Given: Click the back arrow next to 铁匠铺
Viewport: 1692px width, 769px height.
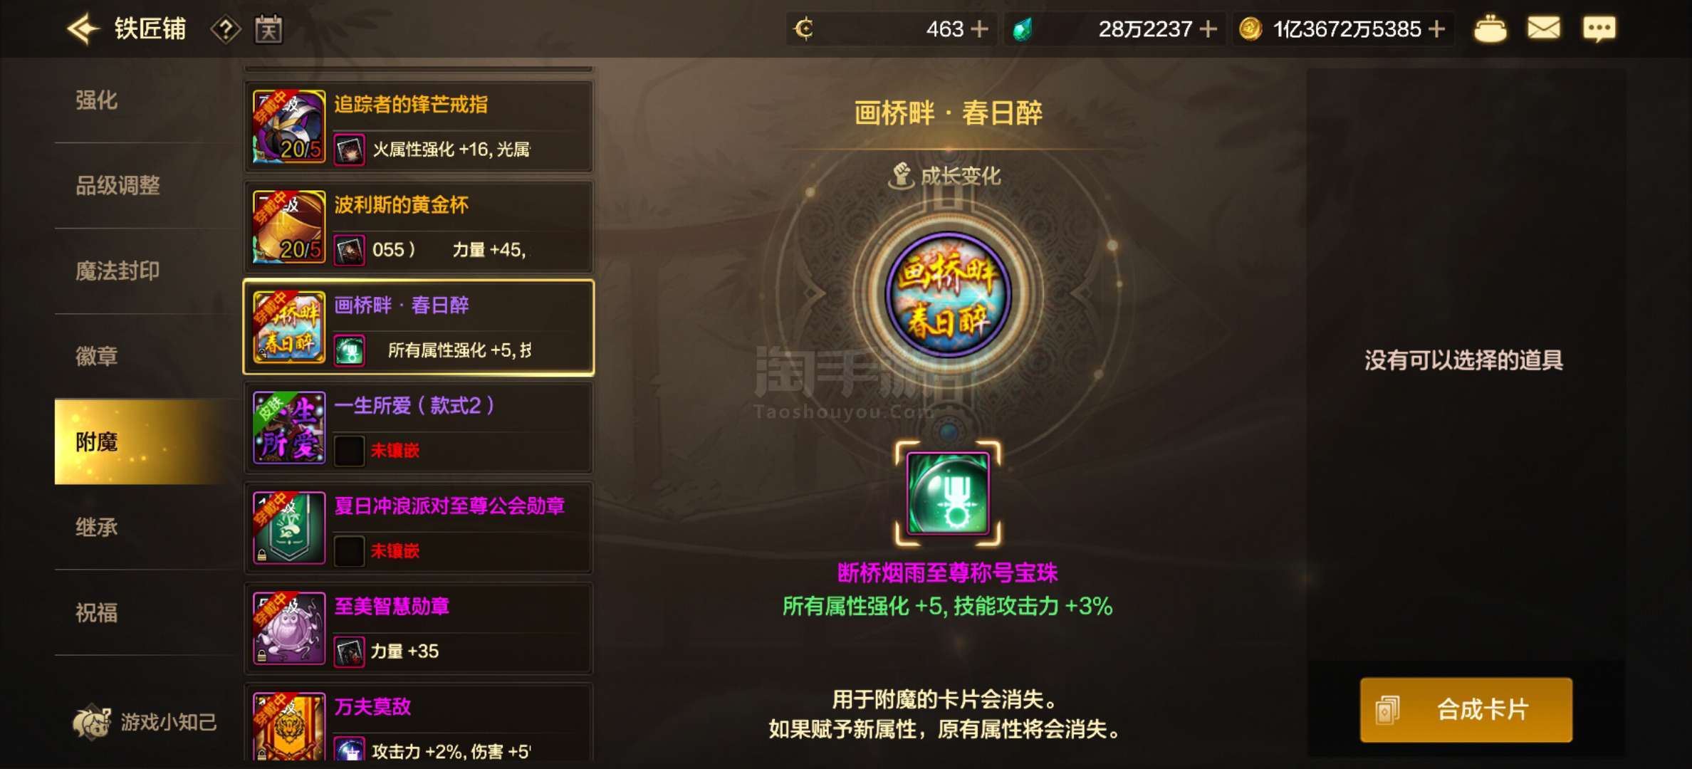Looking at the screenshot, I should [83, 29].
